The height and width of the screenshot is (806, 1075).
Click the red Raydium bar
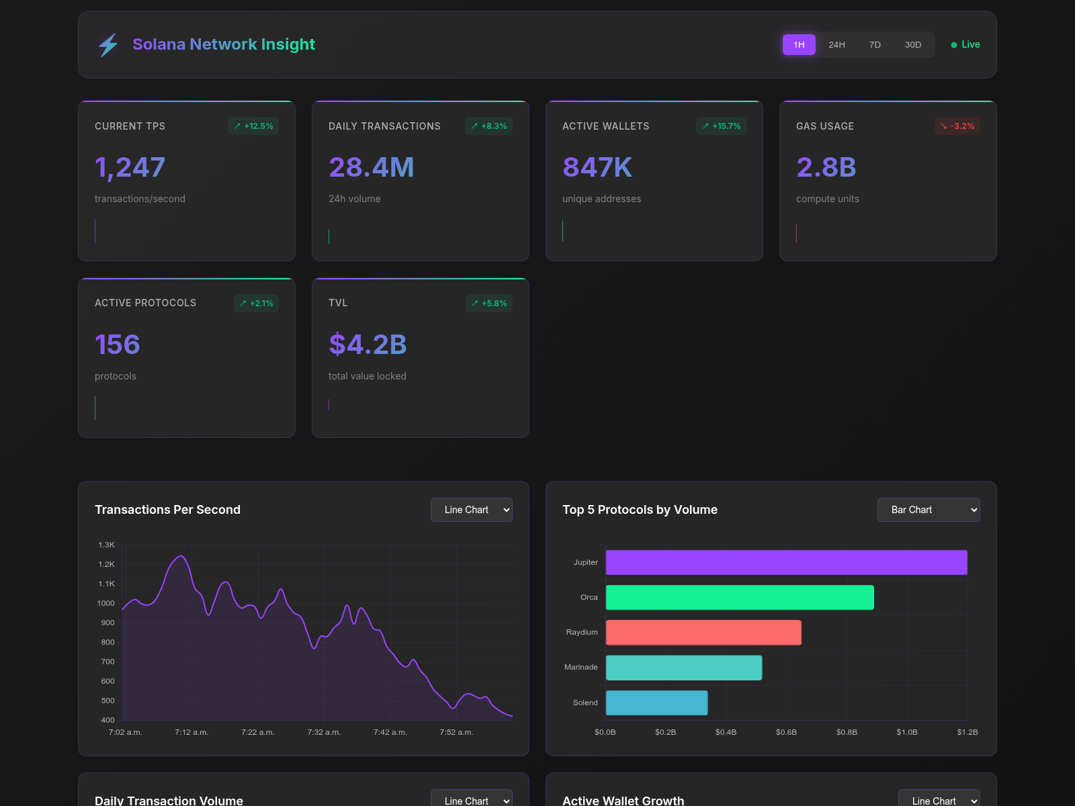pos(703,632)
